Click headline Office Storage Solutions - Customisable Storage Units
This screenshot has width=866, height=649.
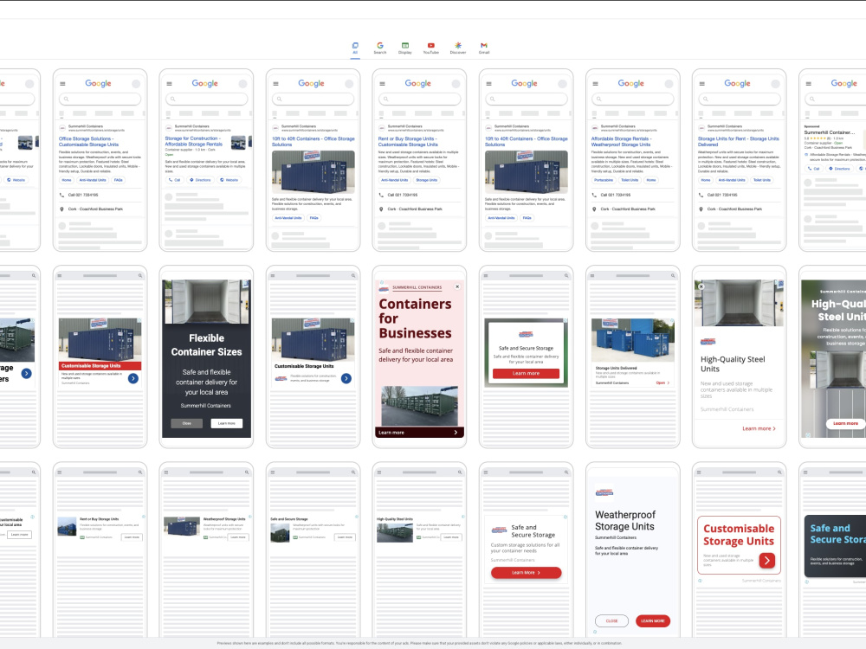coord(88,141)
